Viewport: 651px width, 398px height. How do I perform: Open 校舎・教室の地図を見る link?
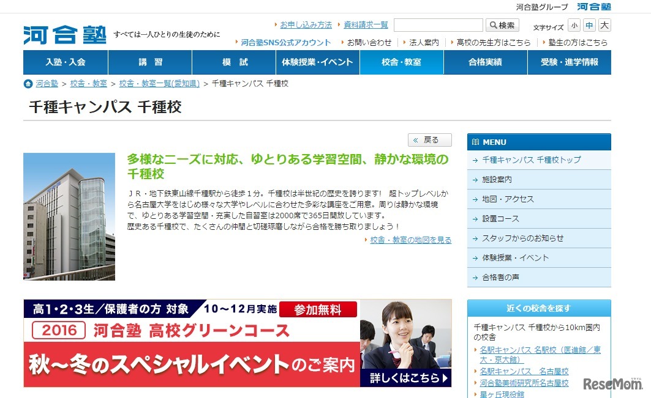point(410,240)
